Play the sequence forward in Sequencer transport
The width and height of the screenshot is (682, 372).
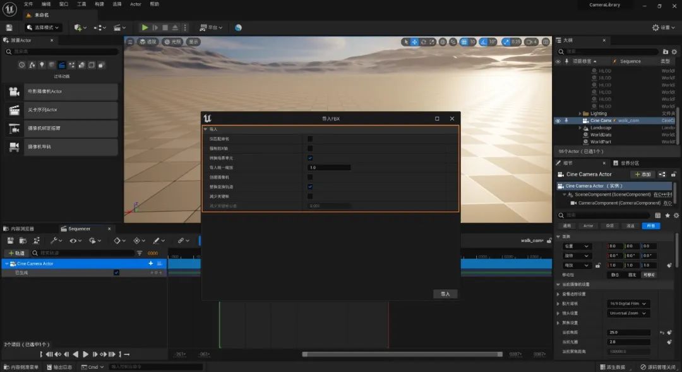coord(86,354)
